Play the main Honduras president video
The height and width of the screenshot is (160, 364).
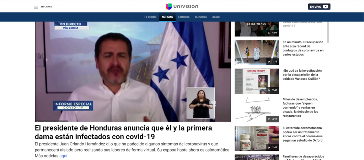(x=133, y=72)
